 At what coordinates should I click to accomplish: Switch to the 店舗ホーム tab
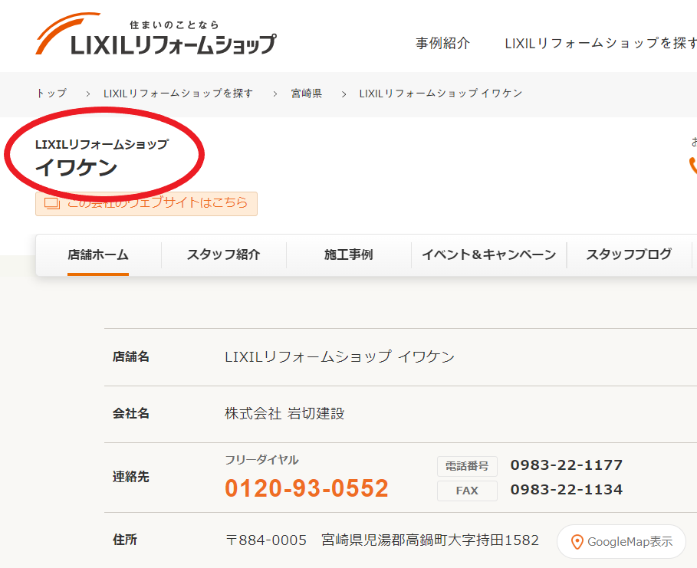[97, 255]
